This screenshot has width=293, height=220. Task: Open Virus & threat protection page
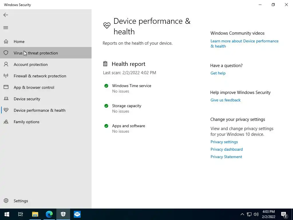[x=46, y=53]
